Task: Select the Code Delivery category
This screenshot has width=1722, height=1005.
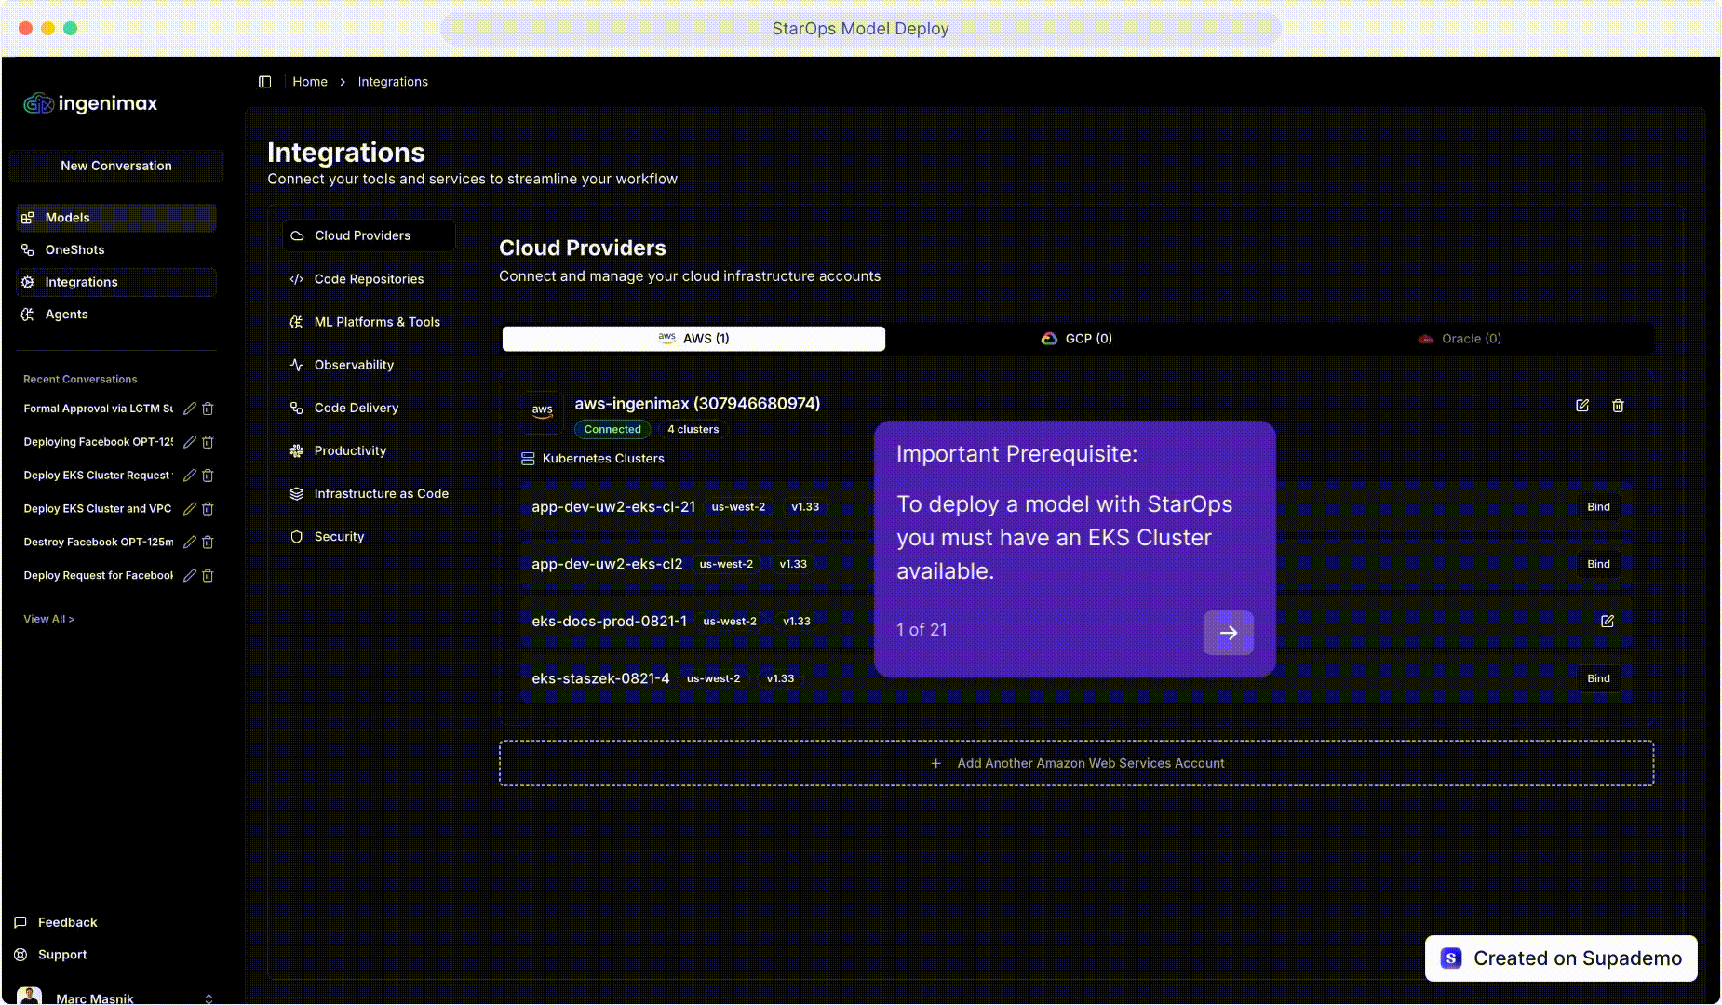Action: pos(369,408)
